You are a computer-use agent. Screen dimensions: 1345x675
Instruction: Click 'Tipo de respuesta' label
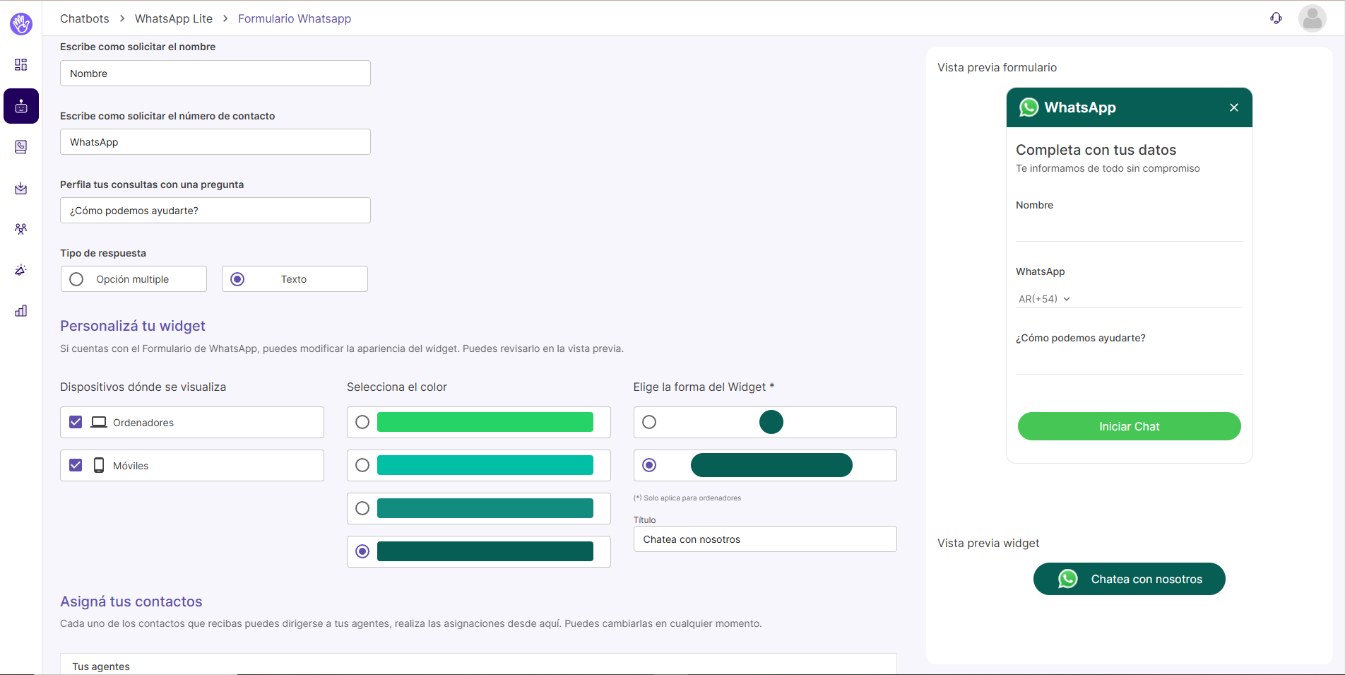coord(103,253)
